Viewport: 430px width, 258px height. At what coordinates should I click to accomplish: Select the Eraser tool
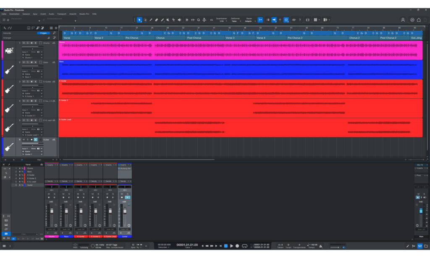[x=157, y=20]
